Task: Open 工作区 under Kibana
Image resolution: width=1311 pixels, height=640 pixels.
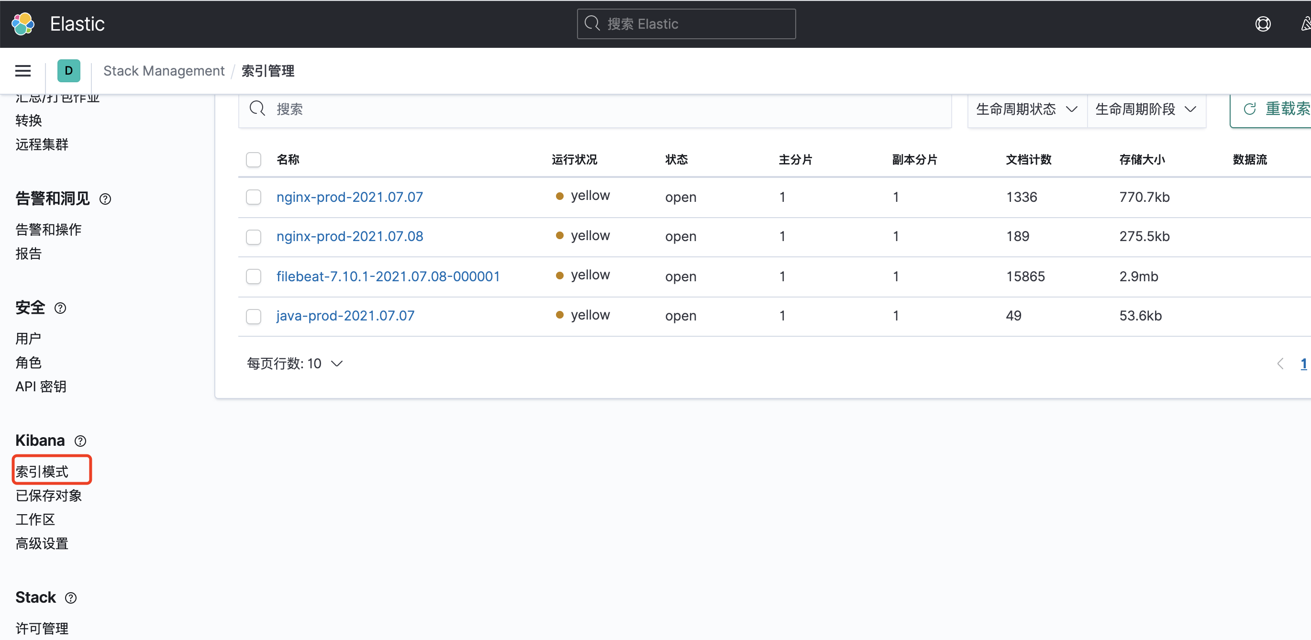Action: click(x=35, y=519)
